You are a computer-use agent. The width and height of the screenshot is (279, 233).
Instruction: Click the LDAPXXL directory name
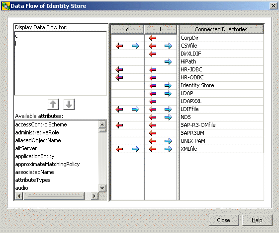click(x=191, y=101)
